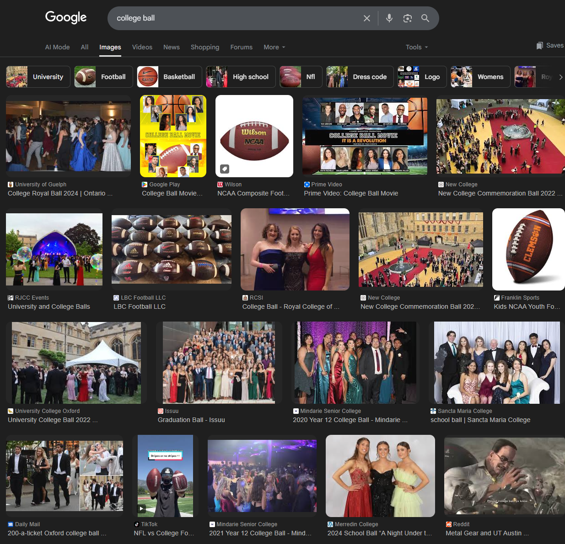Open yellow College Ball Movie poster thumbnail

(x=173, y=136)
